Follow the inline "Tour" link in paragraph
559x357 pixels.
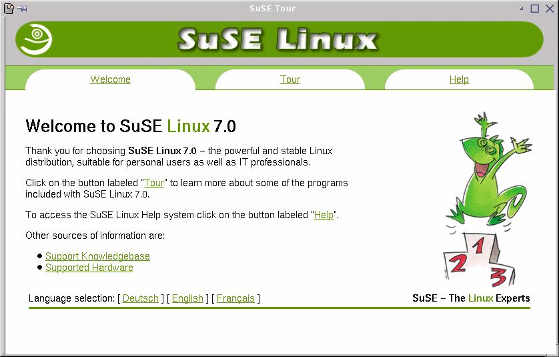click(x=154, y=183)
